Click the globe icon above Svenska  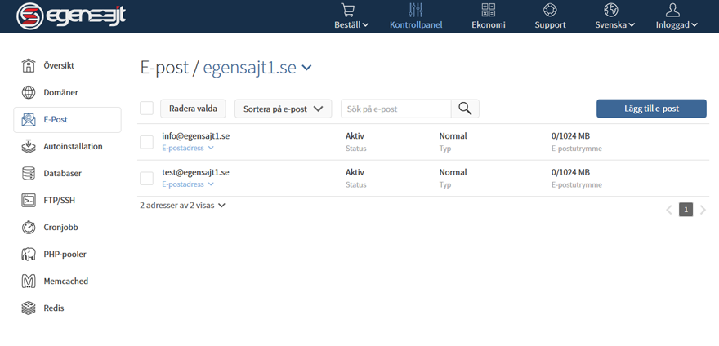[611, 10]
